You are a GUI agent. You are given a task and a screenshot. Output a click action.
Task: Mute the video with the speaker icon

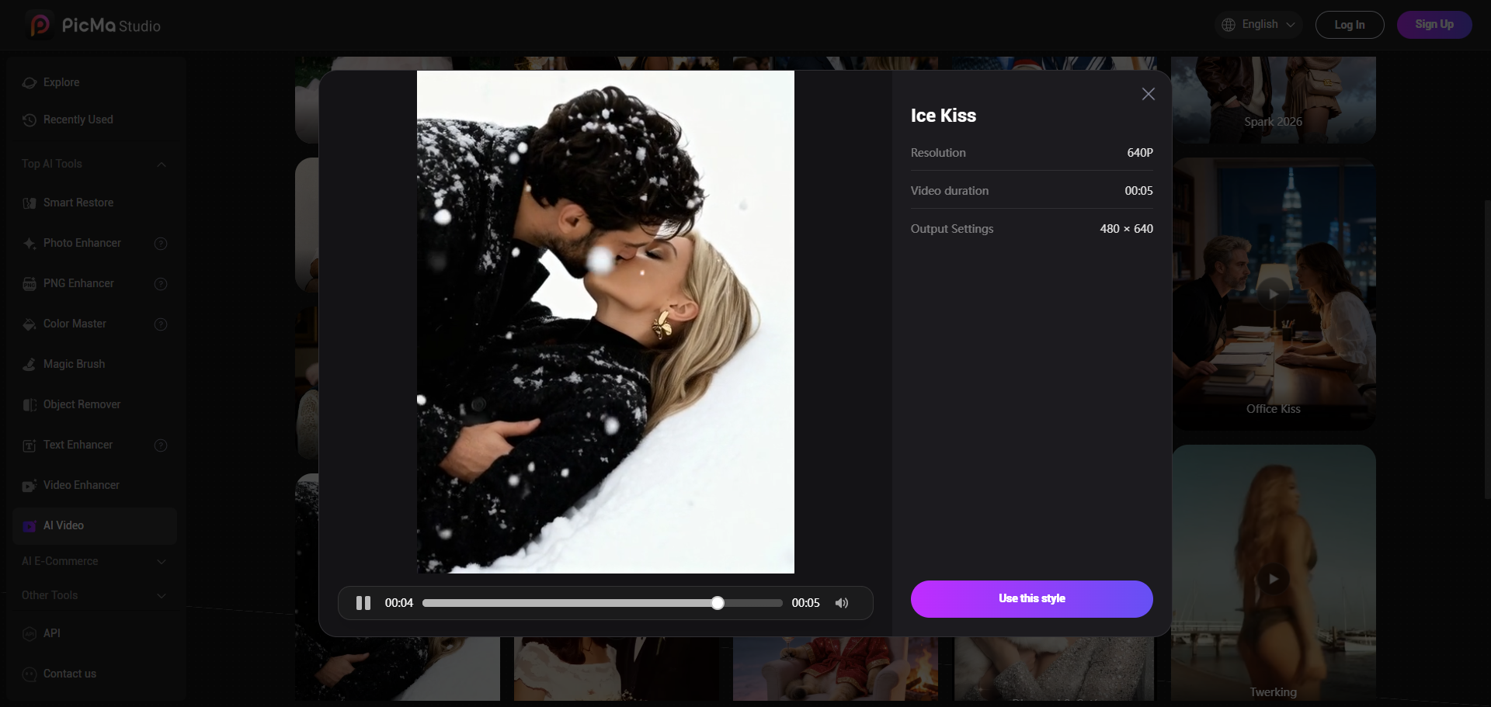click(x=842, y=603)
